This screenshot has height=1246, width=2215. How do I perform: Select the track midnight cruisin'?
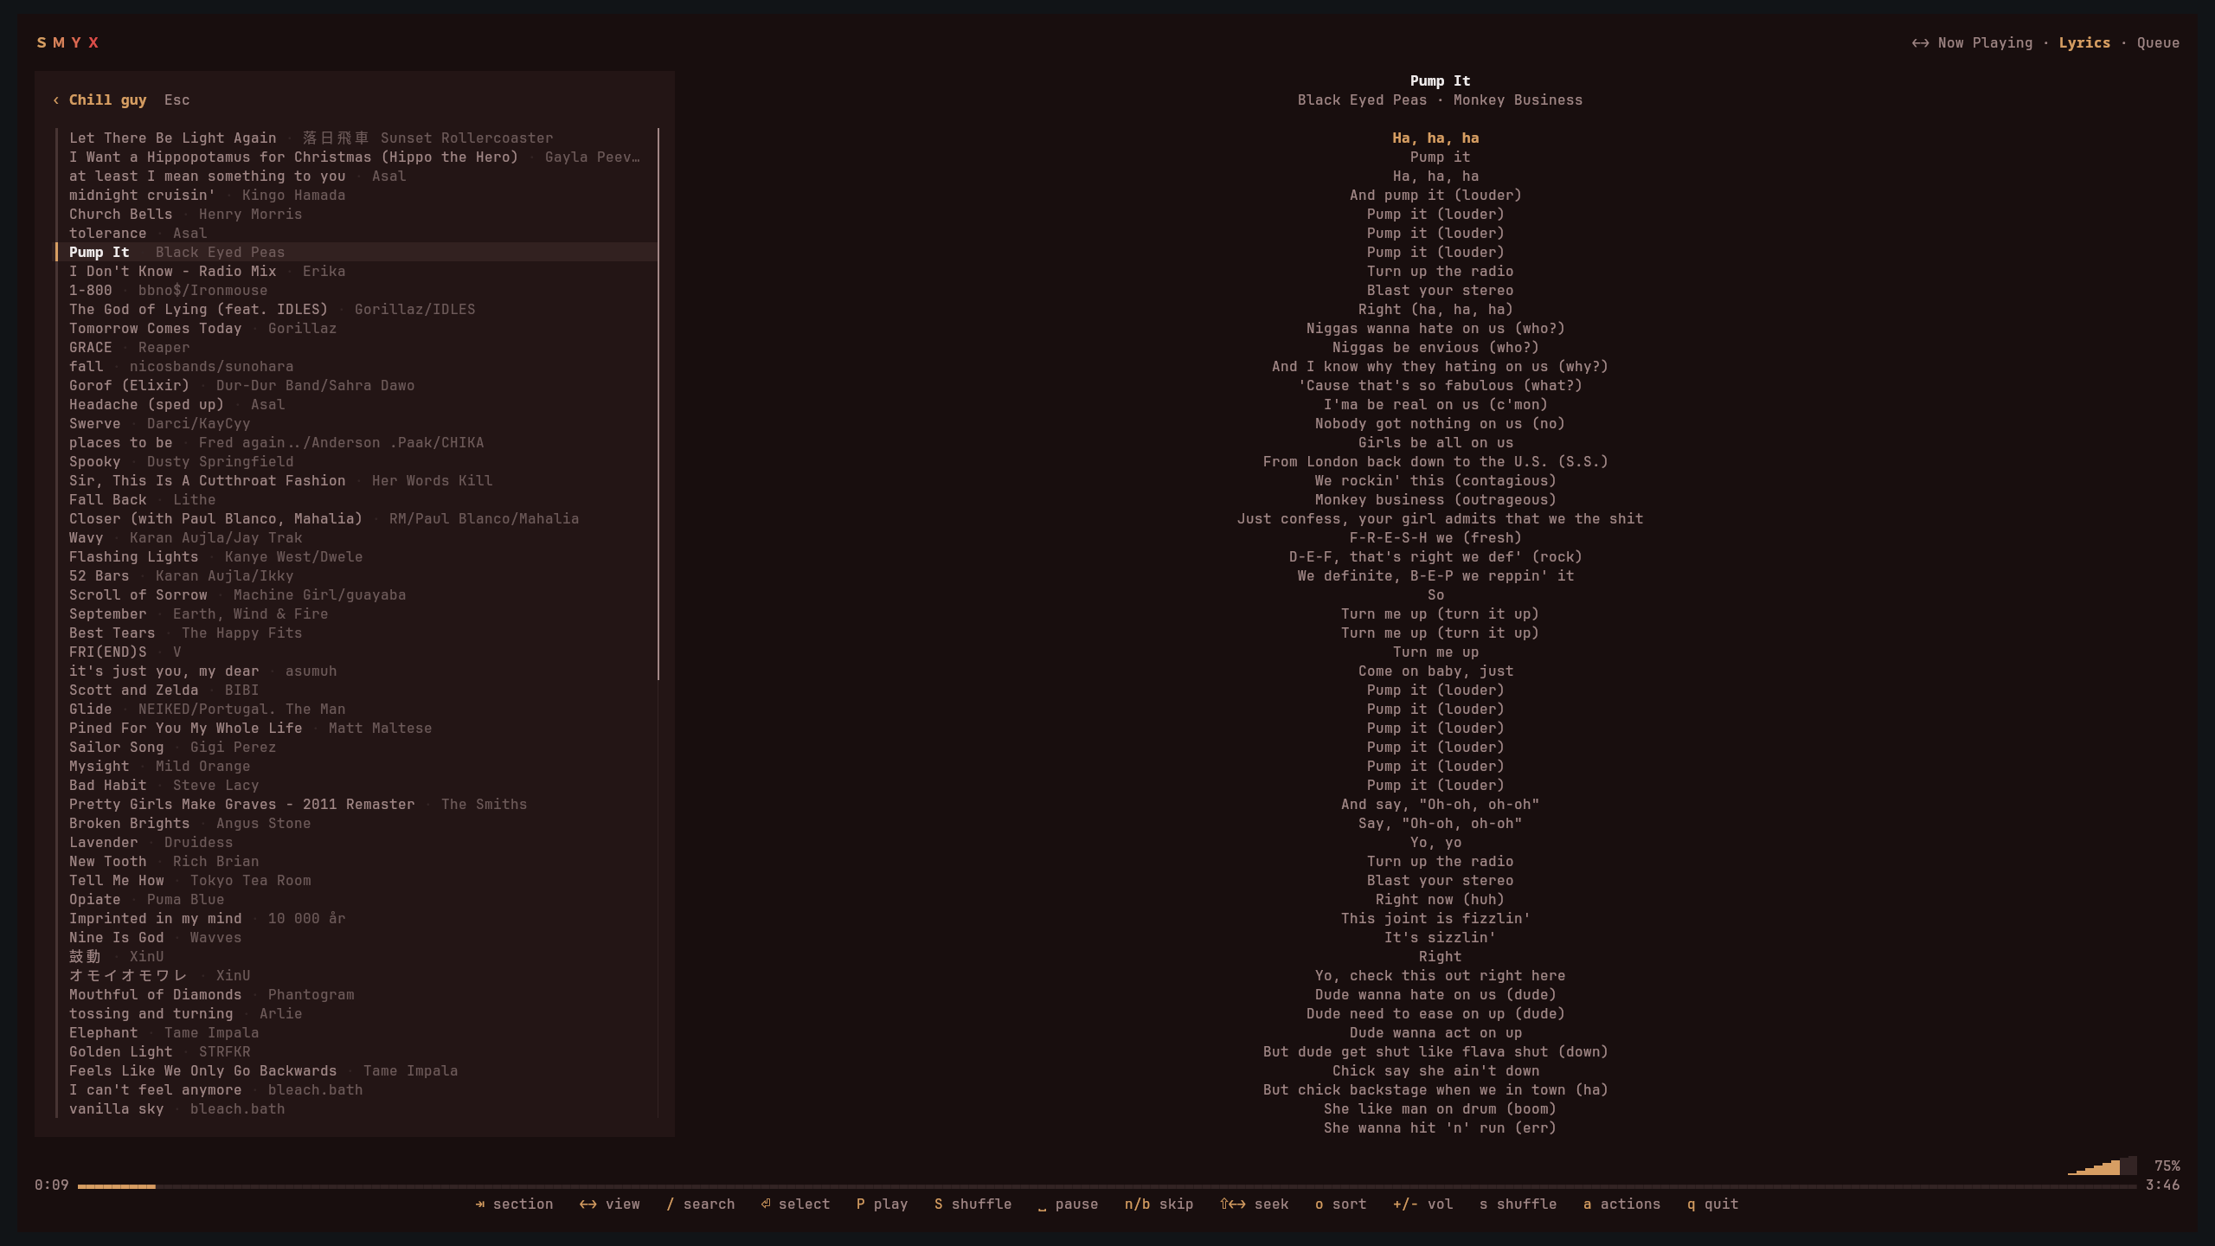point(356,196)
